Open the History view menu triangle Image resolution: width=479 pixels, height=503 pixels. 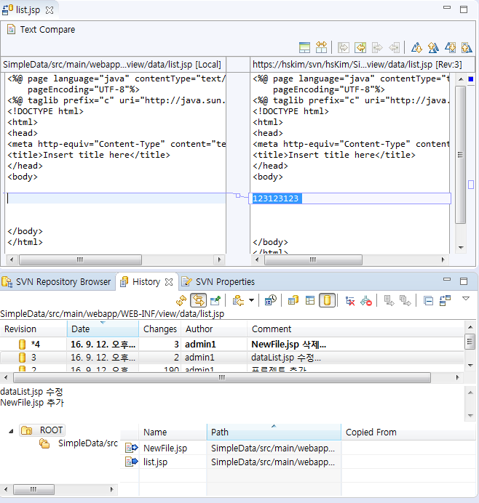point(466,299)
